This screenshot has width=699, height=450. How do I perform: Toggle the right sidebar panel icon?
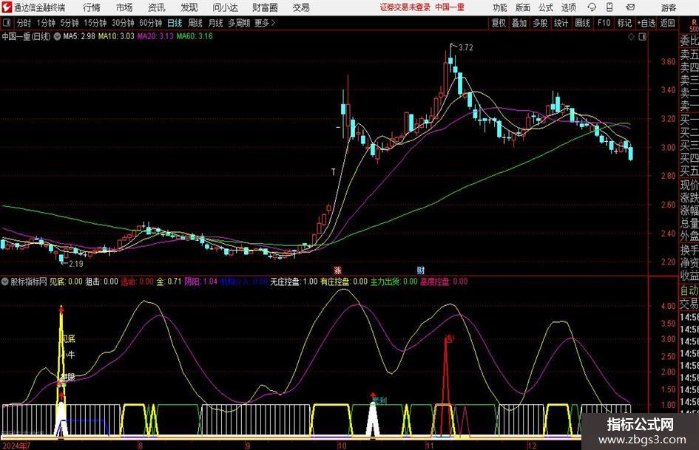point(642,37)
